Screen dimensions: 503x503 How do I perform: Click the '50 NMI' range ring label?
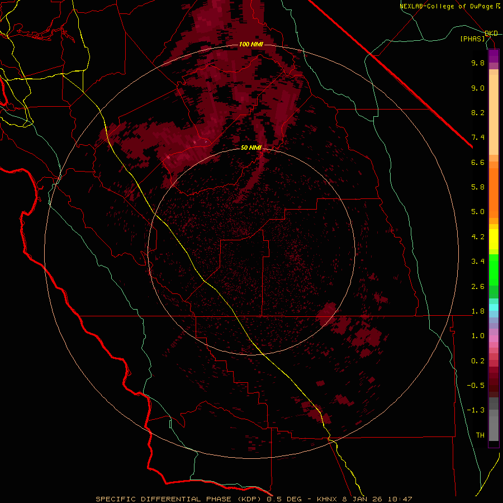[x=251, y=148]
